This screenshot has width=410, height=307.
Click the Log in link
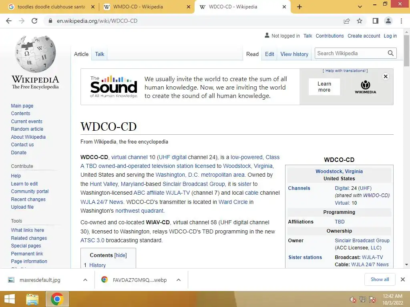[390, 36]
